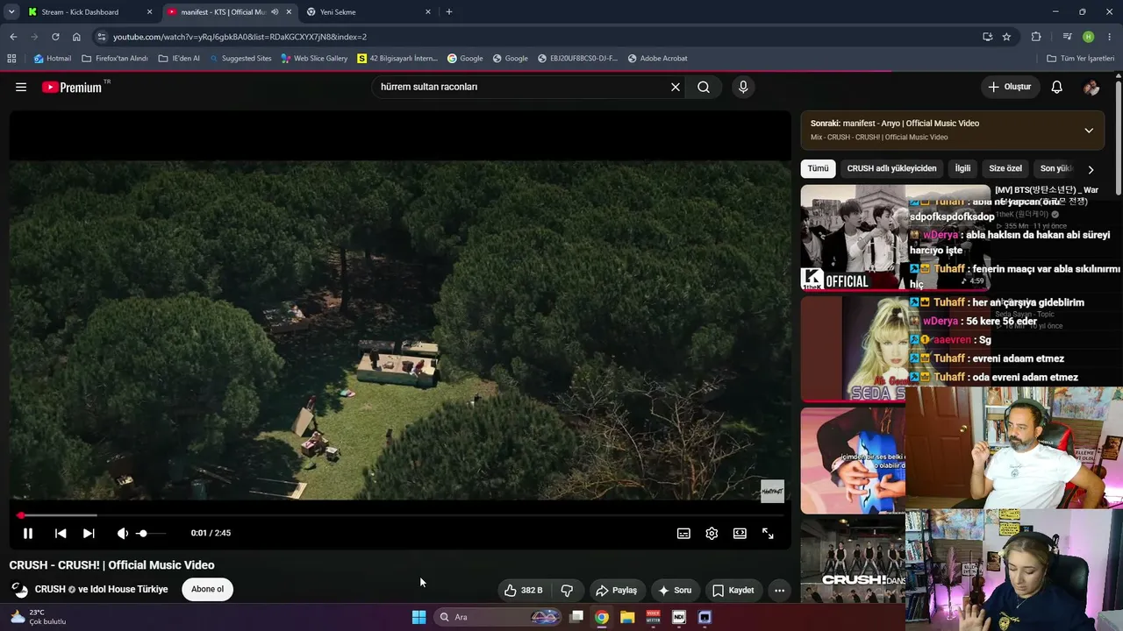Open the YouTube account avatar menu

(x=1091, y=87)
